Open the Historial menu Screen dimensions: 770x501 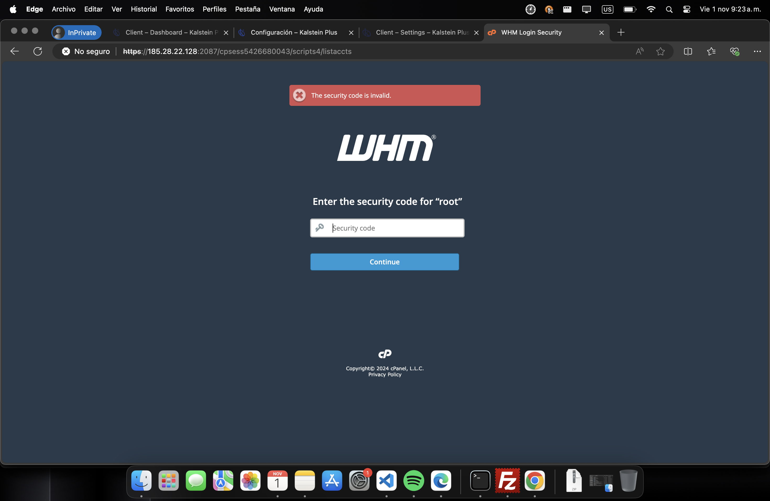[144, 9]
